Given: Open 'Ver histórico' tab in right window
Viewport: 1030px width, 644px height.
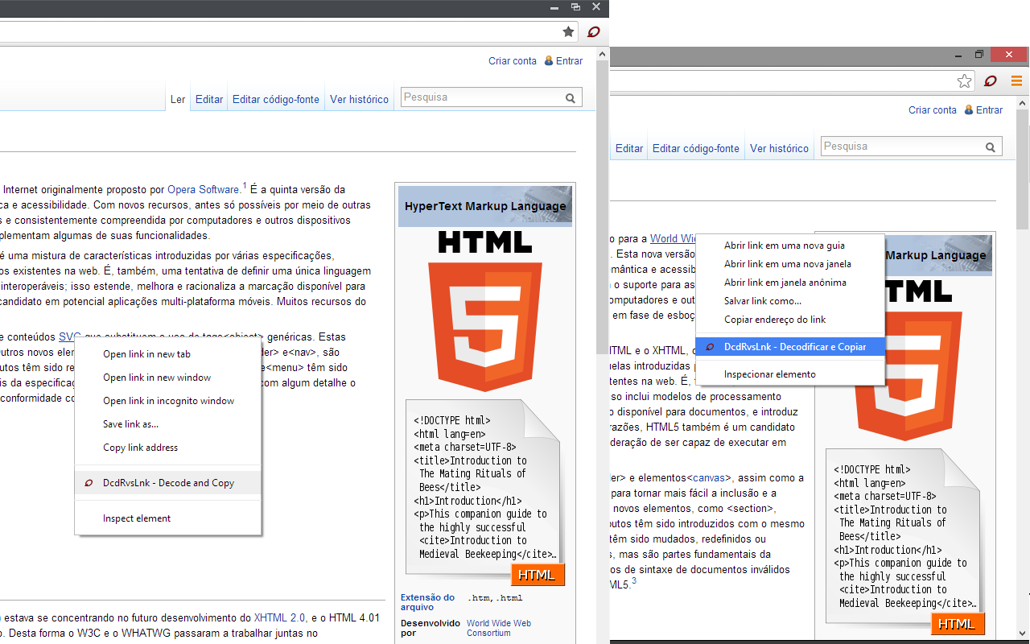Looking at the screenshot, I should tap(779, 149).
